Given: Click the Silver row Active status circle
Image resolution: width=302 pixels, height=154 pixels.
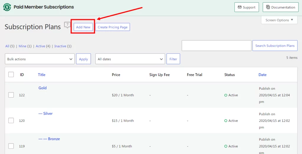Looking at the screenshot, I should coord(226,121).
